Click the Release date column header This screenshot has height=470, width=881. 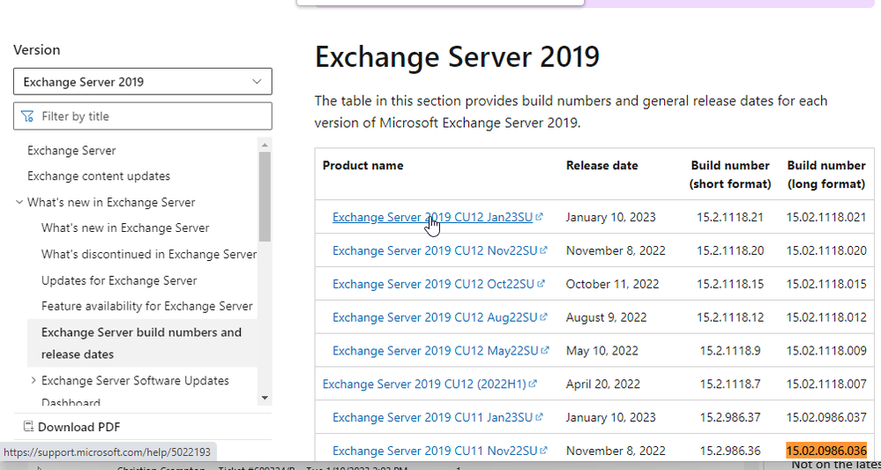[x=601, y=165]
